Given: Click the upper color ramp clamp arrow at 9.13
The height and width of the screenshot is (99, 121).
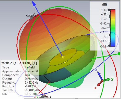Looking at the screenshot, I should coord(109,10).
